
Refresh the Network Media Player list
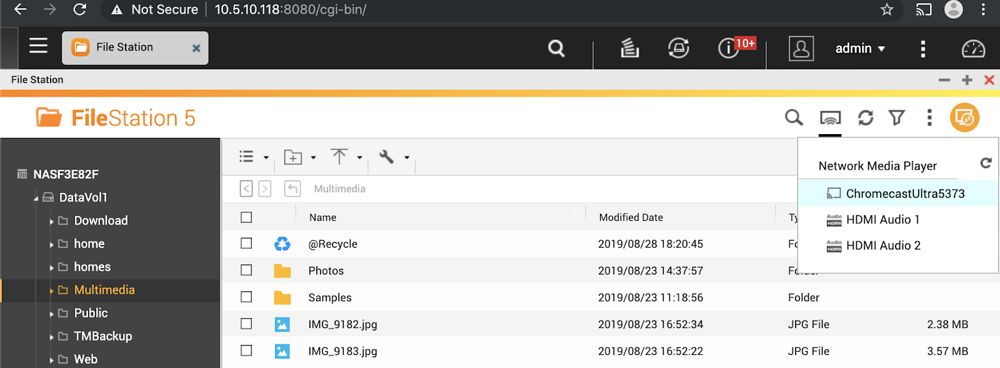tap(986, 163)
